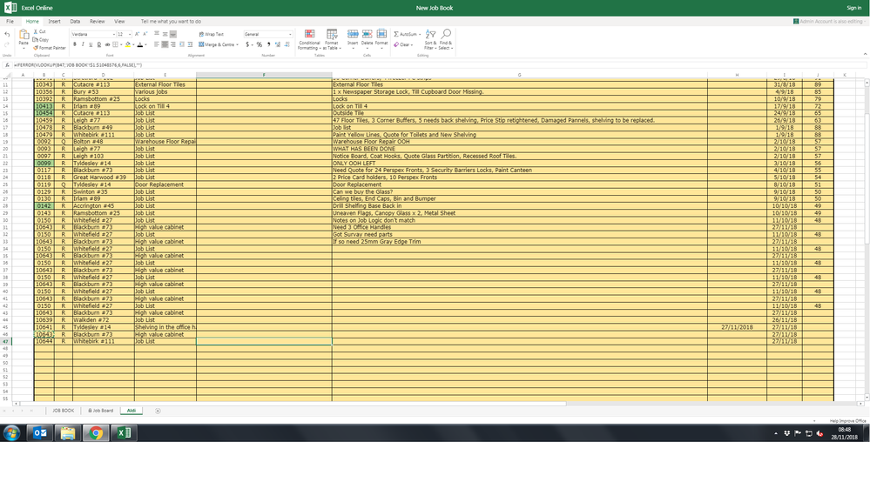Apply comma style number format
The height and width of the screenshot is (489, 870).
(268, 44)
